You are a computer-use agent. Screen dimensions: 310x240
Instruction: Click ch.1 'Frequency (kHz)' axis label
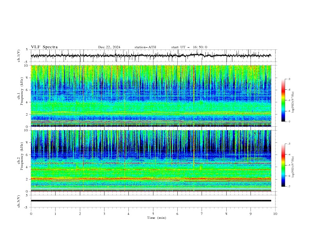click(x=22, y=91)
